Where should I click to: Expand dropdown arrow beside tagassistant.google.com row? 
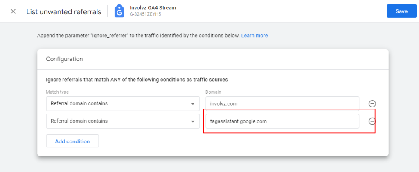[193, 121]
